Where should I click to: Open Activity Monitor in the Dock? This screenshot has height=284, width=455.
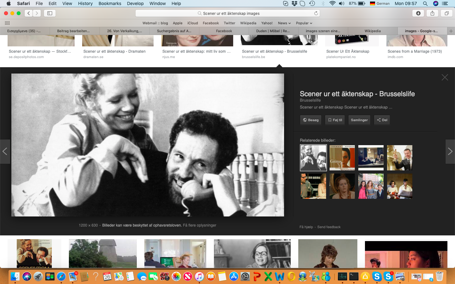pyautogui.click(x=342, y=277)
